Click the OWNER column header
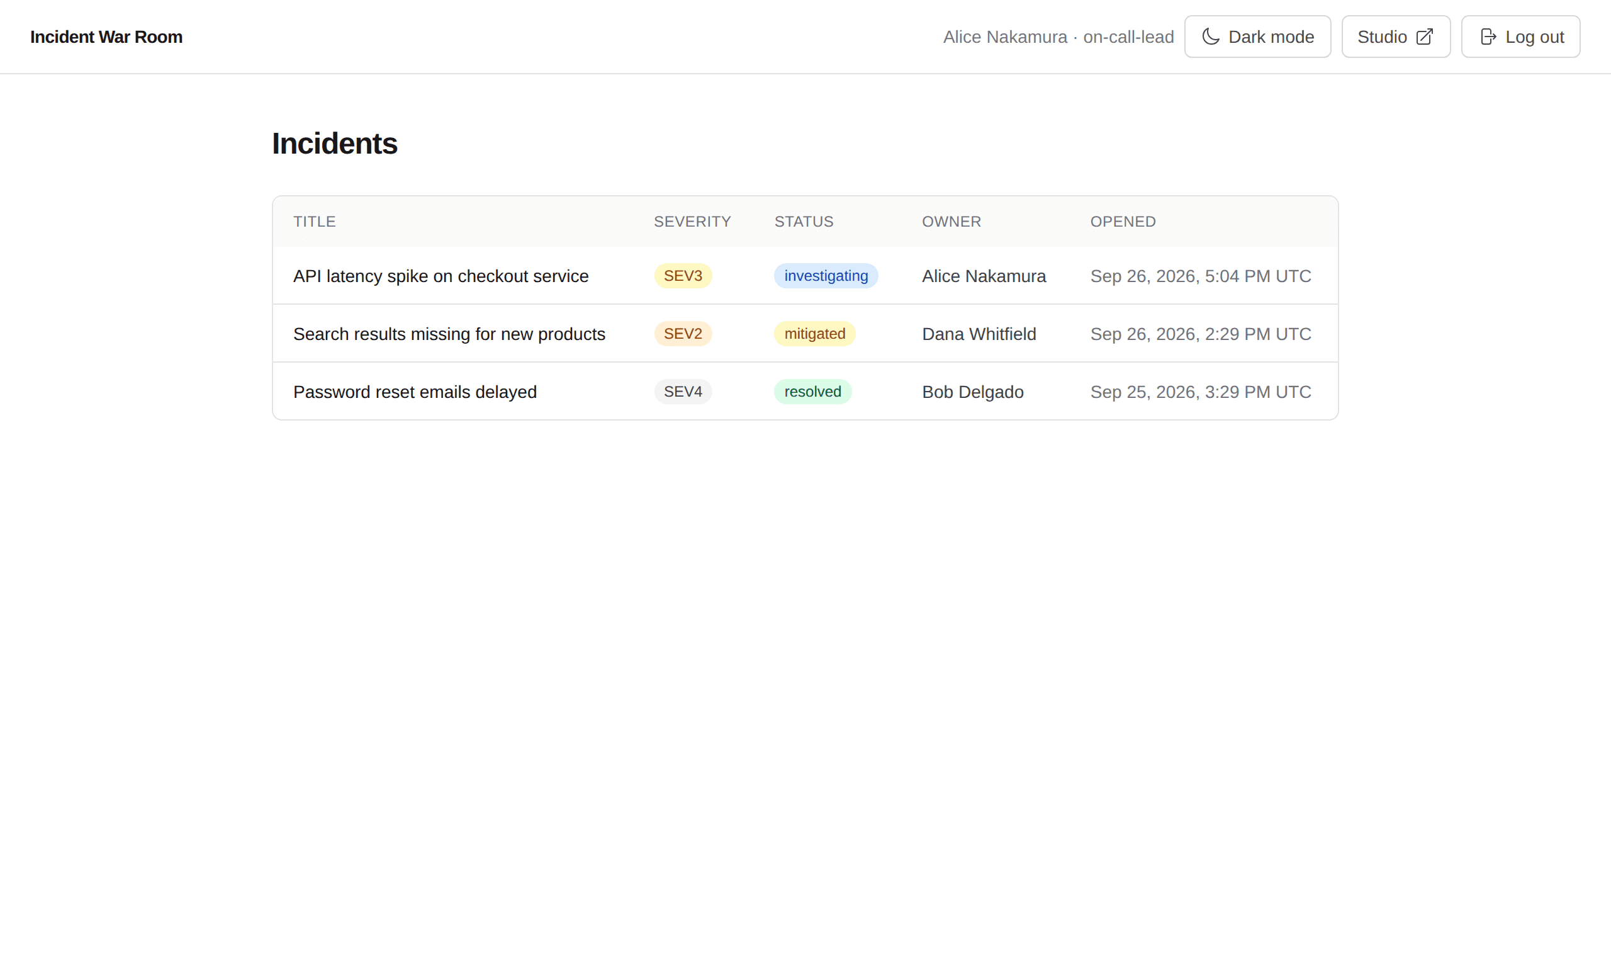 click(951, 222)
